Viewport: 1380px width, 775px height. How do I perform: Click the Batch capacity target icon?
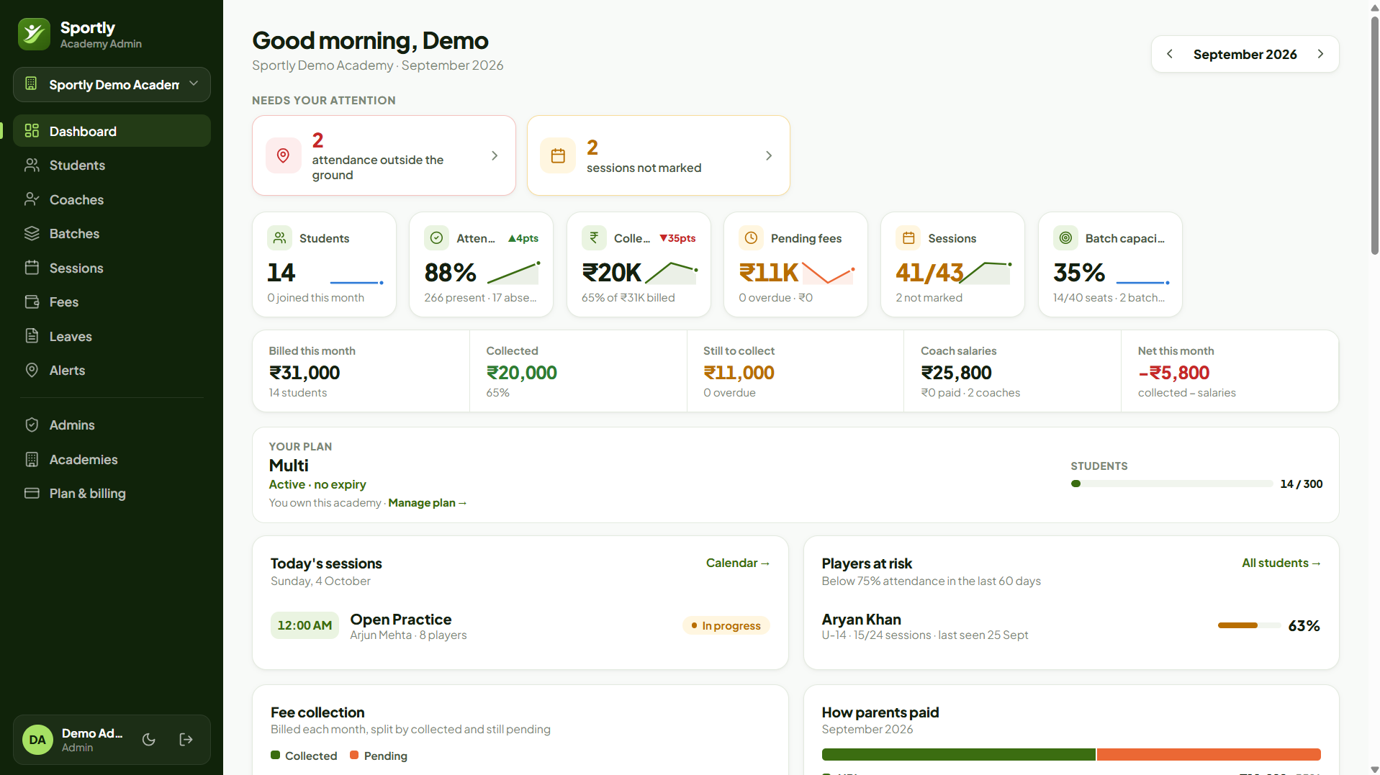(x=1065, y=237)
